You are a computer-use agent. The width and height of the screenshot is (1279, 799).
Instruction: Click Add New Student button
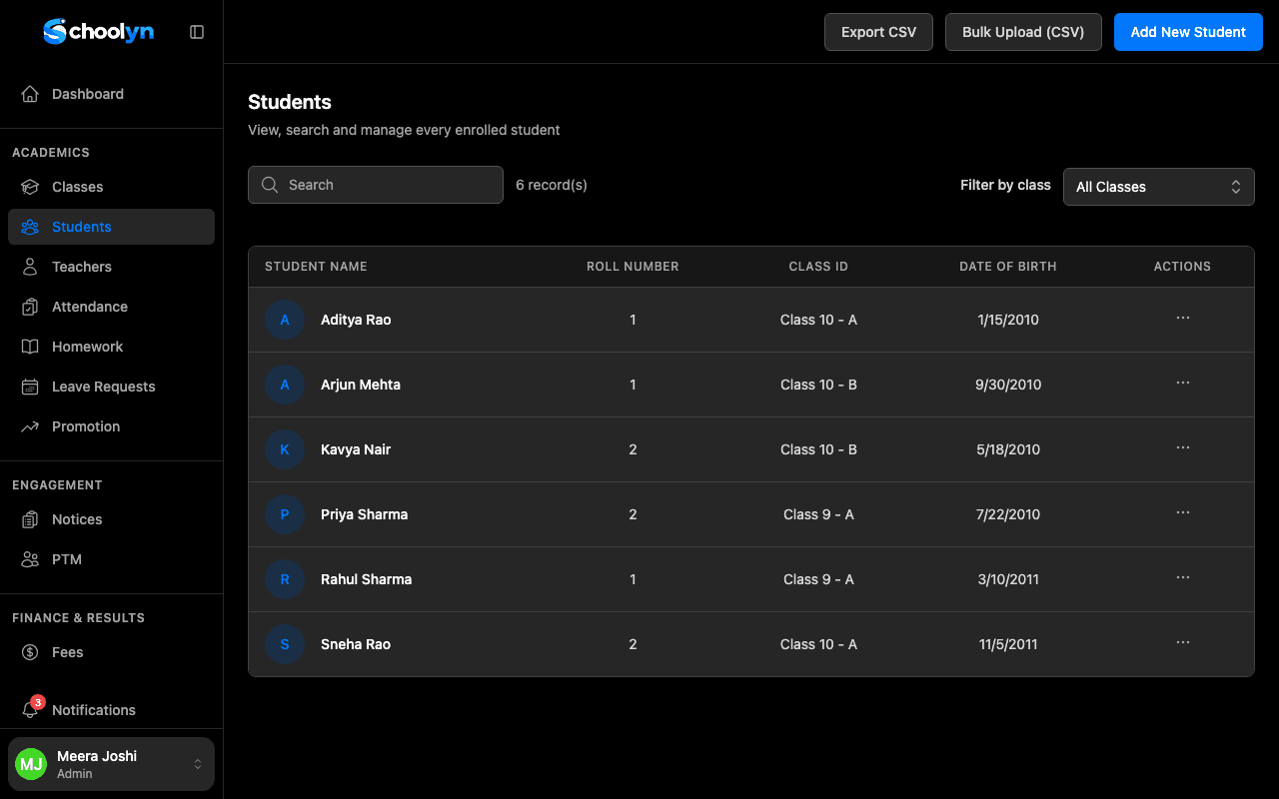[x=1188, y=32]
